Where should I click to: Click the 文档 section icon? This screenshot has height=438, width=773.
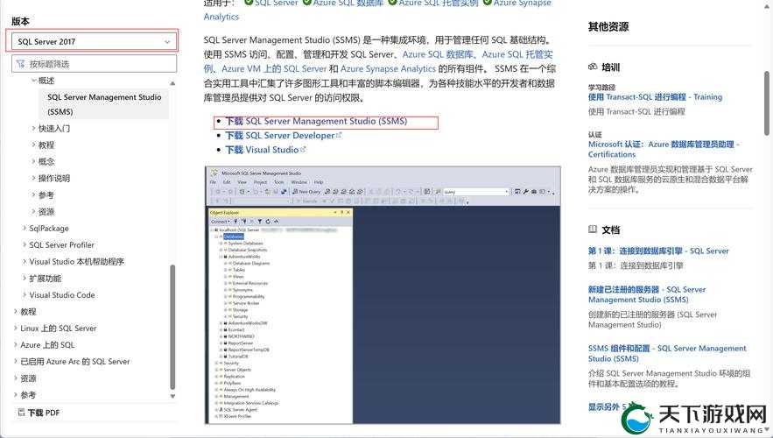click(x=593, y=230)
